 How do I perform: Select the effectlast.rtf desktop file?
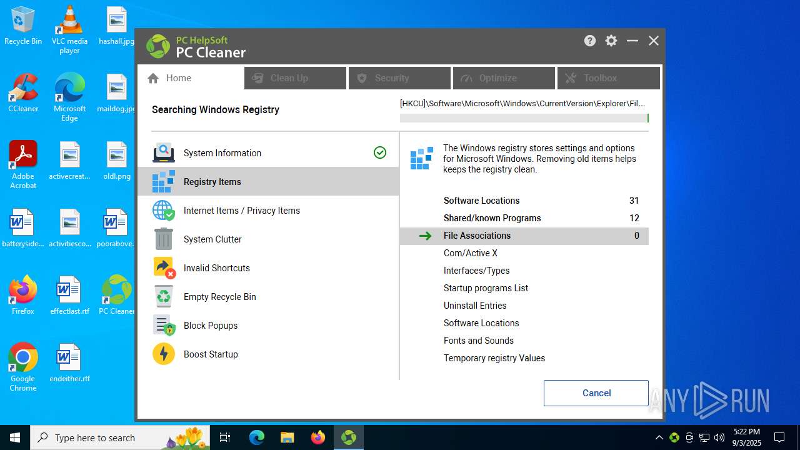[x=69, y=296]
